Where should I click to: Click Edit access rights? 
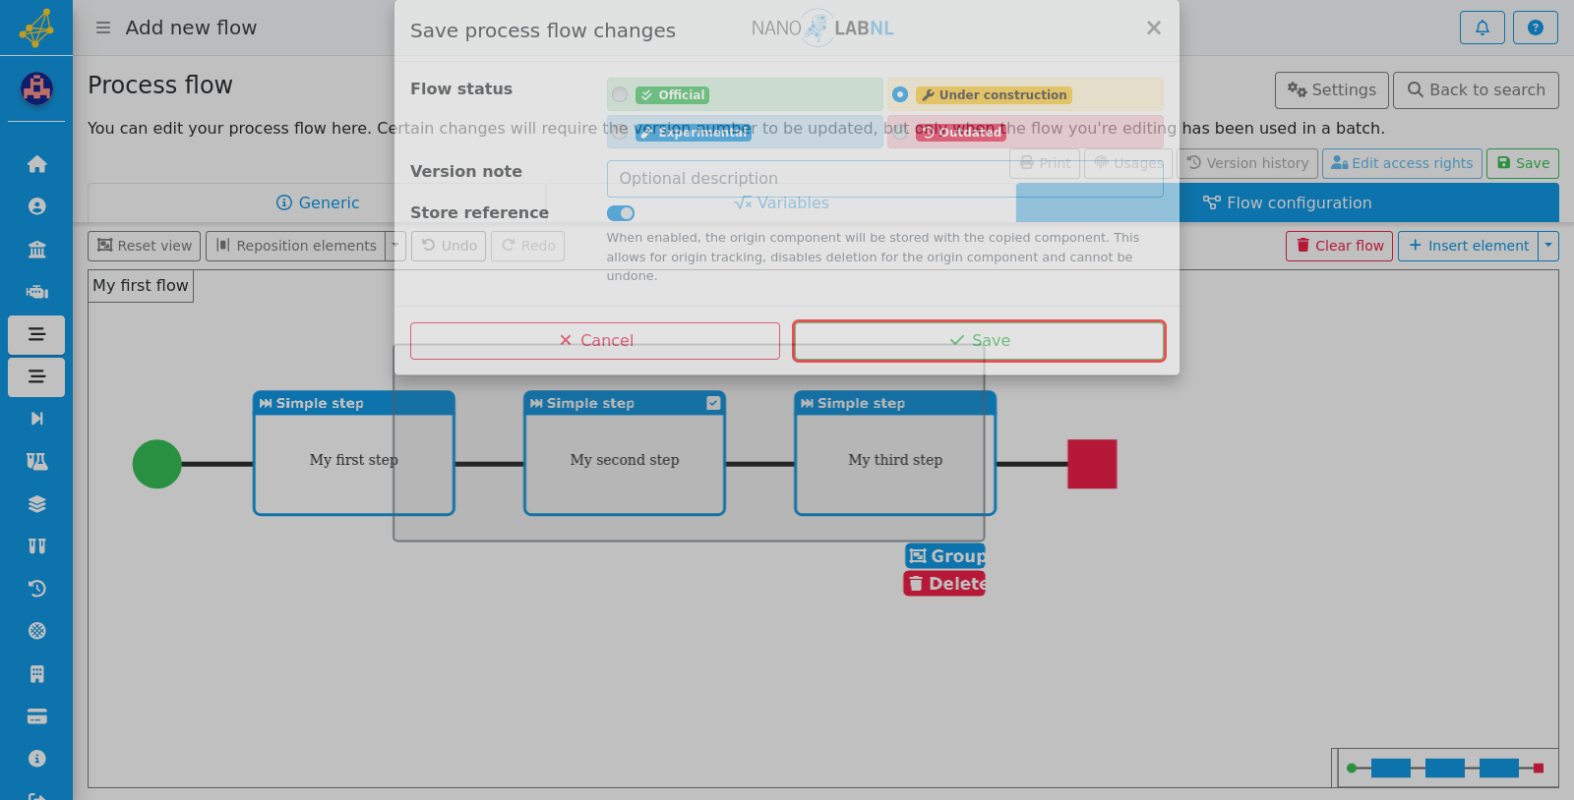[1402, 163]
